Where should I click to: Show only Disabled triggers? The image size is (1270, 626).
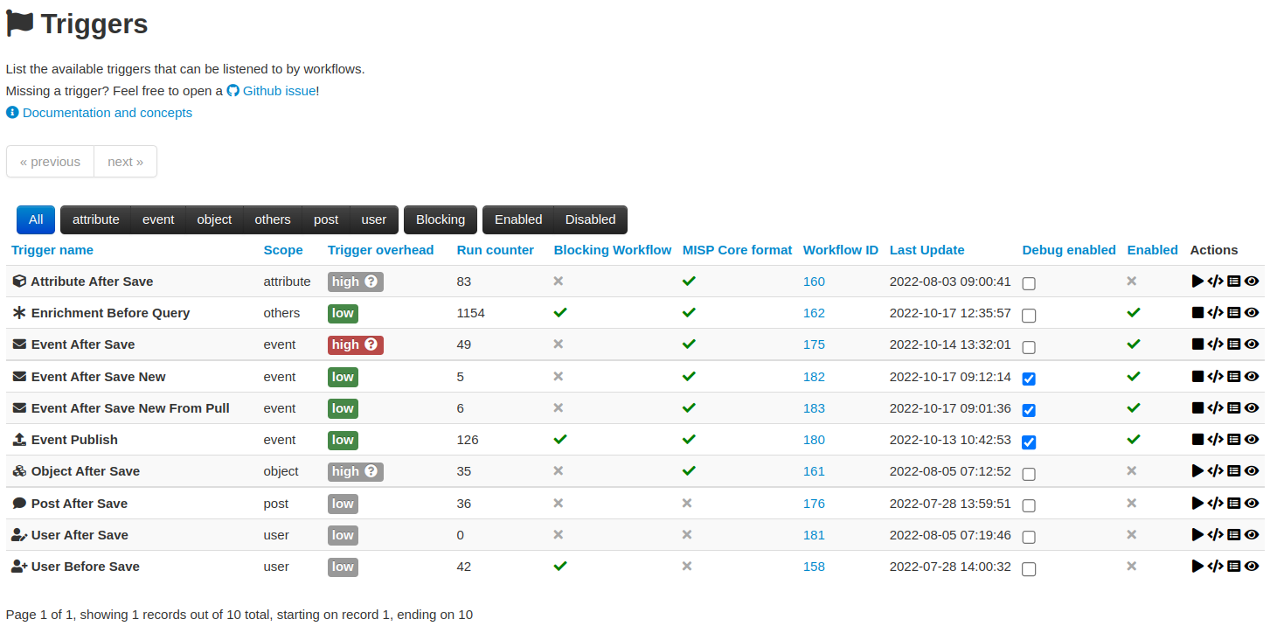590,219
